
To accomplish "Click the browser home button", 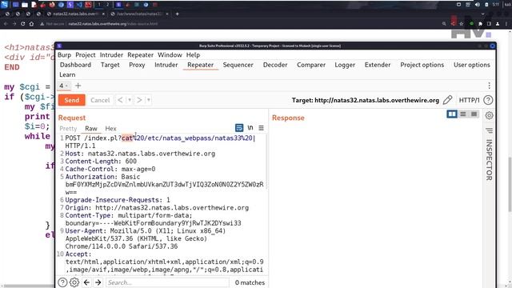I will [32, 24].
